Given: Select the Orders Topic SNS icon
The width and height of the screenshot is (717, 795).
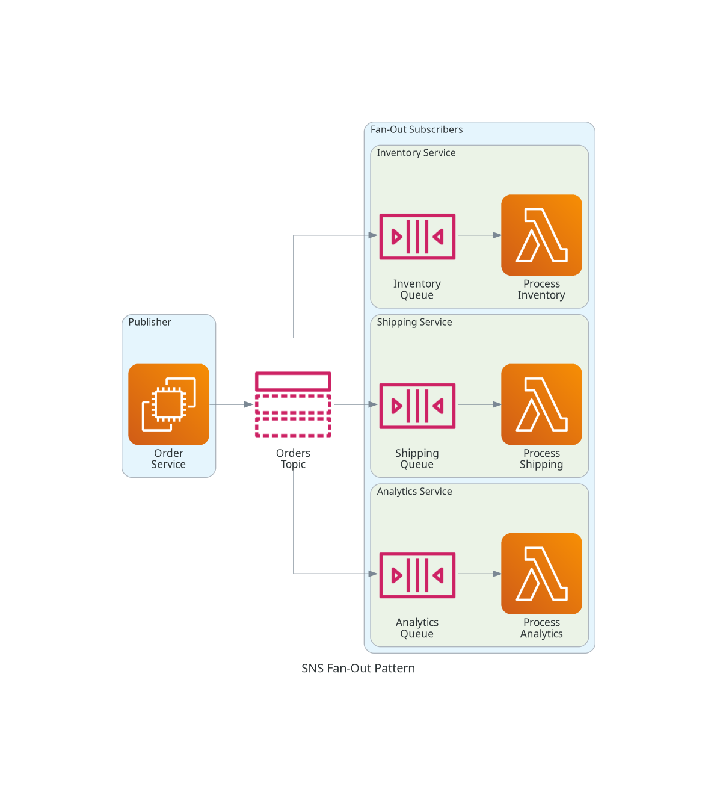Looking at the screenshot, I should pos(293,404).
